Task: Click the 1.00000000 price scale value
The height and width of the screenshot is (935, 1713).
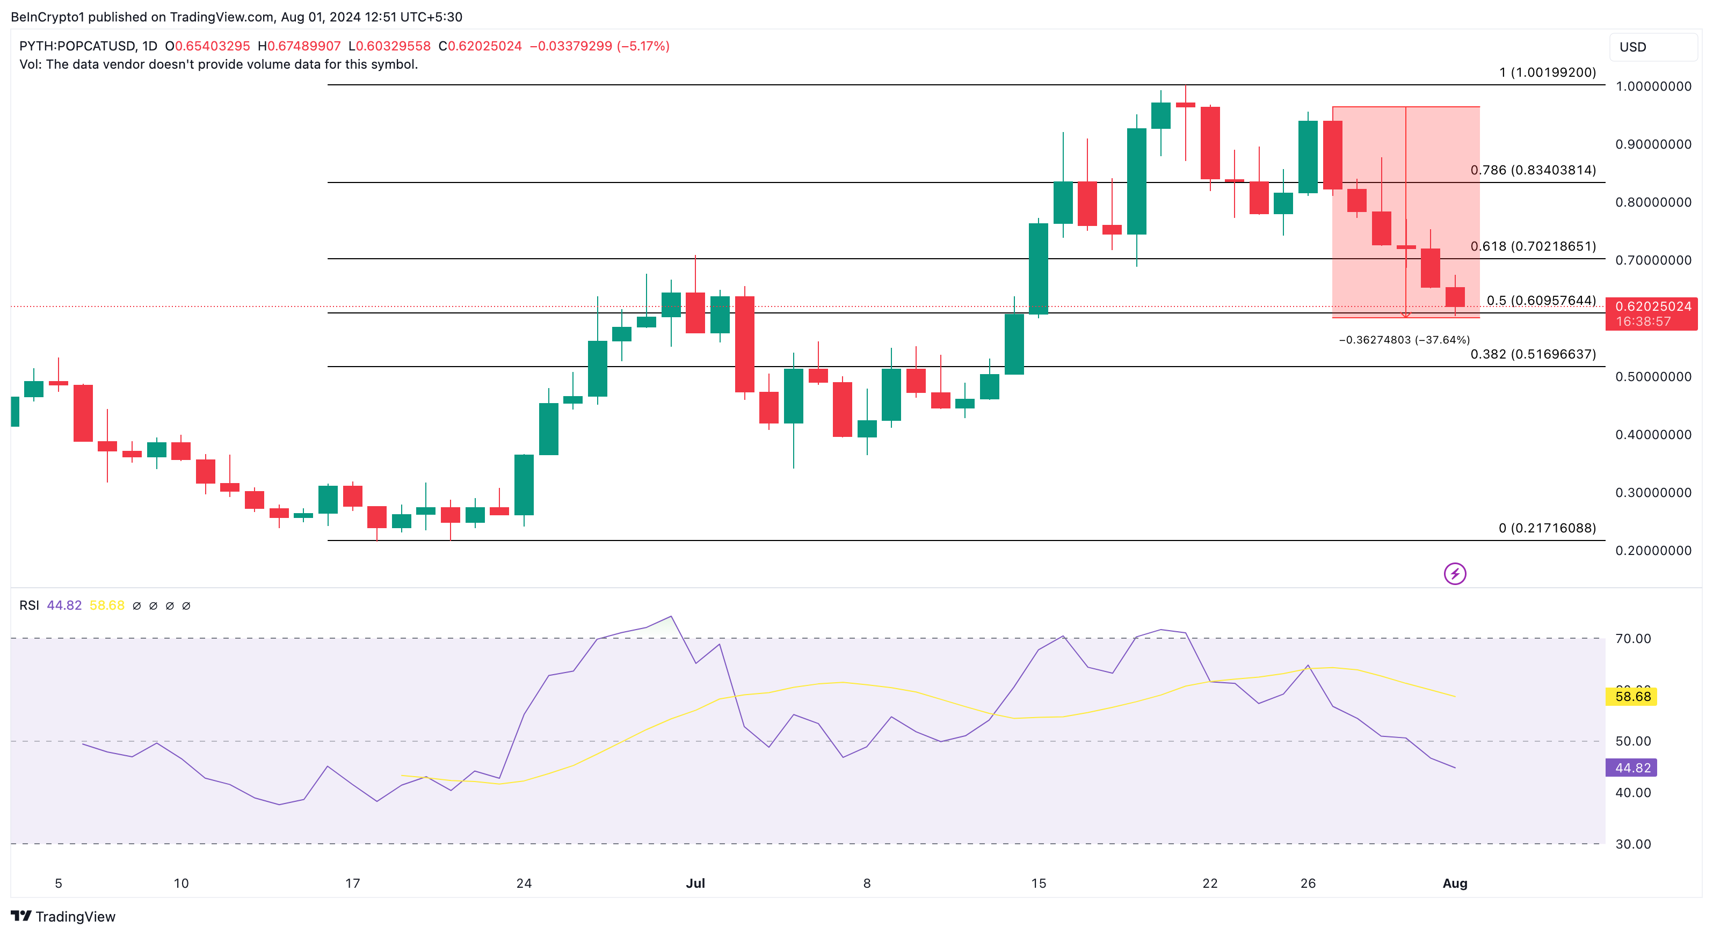Action: pos(1653,86)
